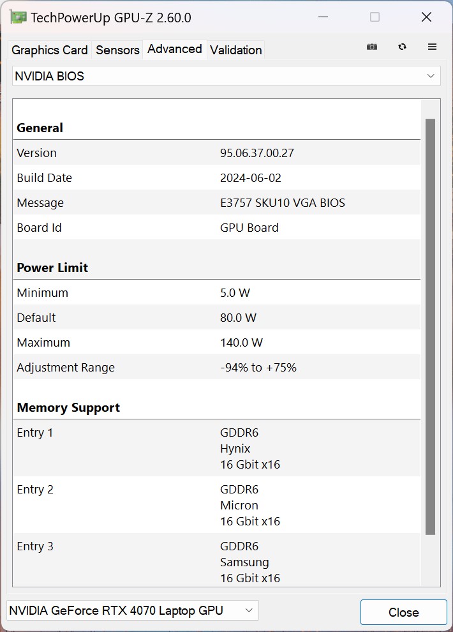Close the window using the X icon

[426, 17]
